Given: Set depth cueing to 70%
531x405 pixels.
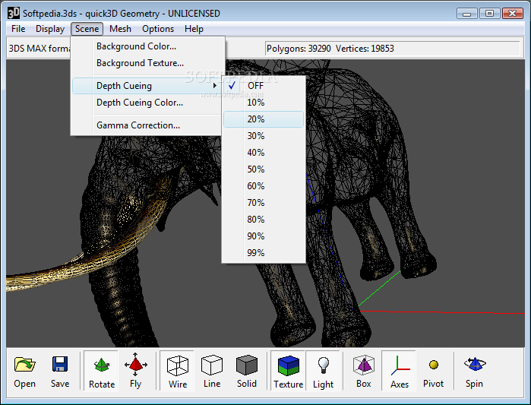Looking at the screenshot, I should (264, 203).
